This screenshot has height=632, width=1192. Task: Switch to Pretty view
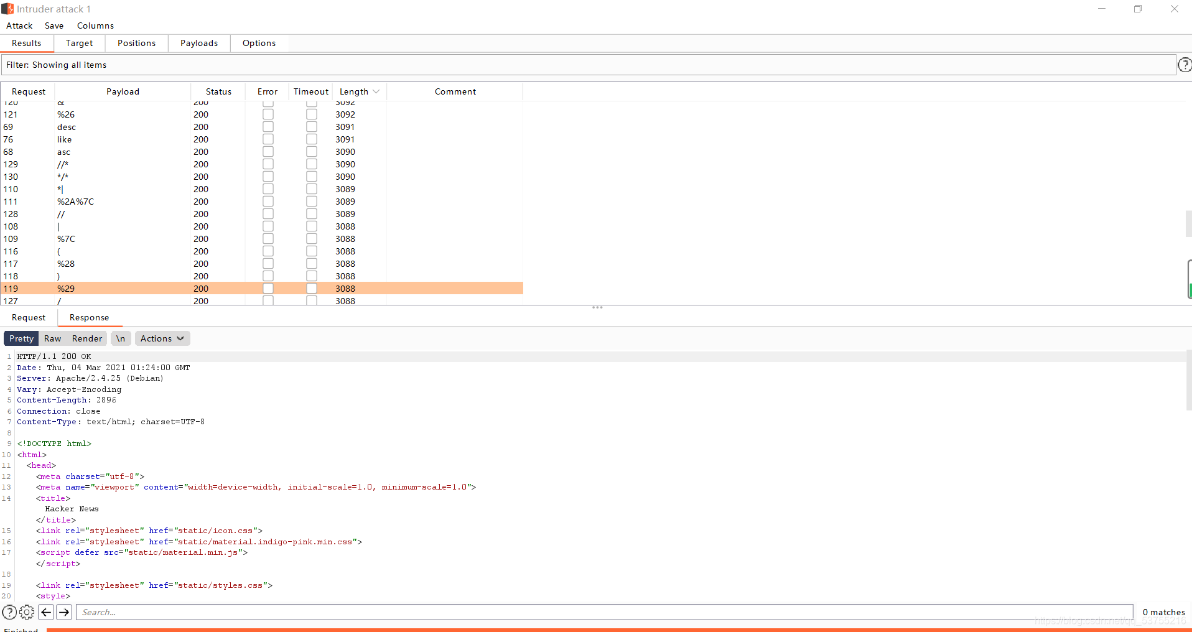coord(21,338)
